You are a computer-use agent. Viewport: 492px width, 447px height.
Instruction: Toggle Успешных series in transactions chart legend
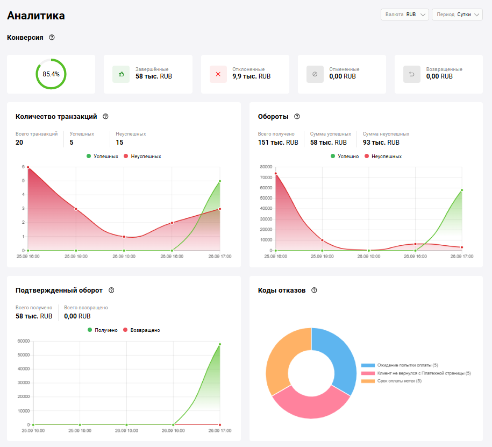(102, 157)
